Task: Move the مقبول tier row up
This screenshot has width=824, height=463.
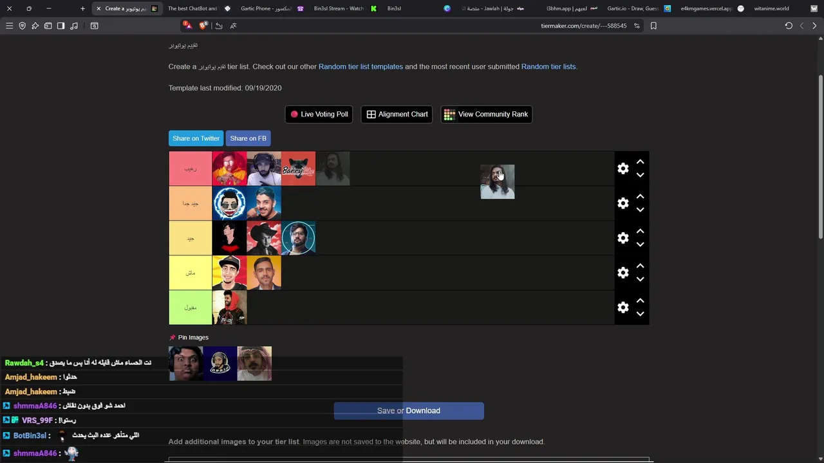Action: (640, 301)
